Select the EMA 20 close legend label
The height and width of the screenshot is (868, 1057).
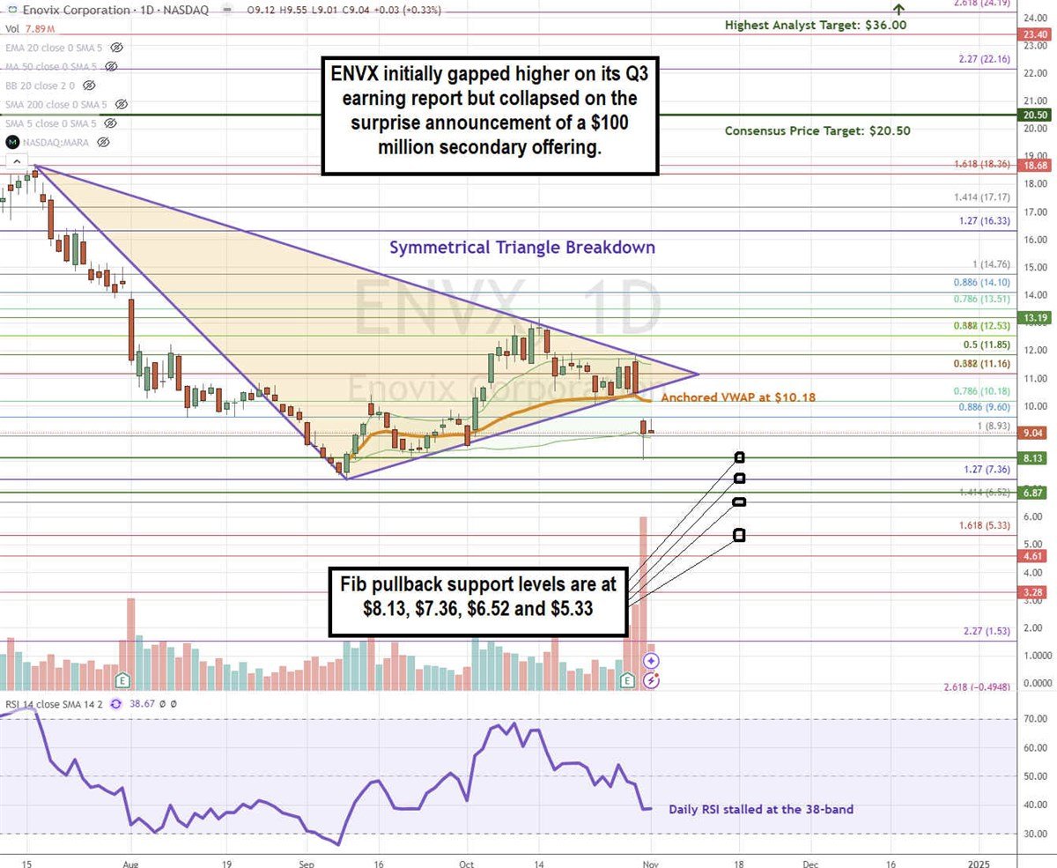[x=55, y=47]
